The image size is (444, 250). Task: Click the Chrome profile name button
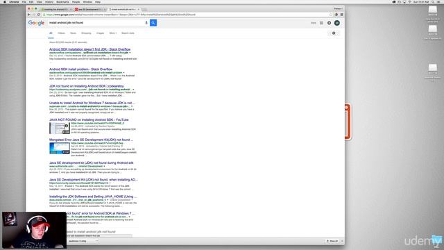pyautogui.click(x=338, y=9)
